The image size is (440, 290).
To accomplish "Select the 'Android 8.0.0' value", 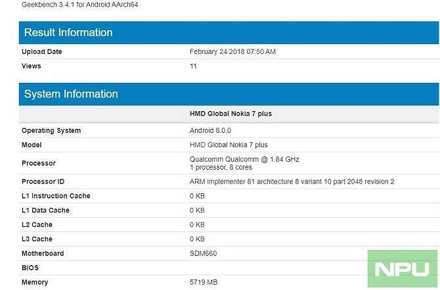I will coord(210,131).
